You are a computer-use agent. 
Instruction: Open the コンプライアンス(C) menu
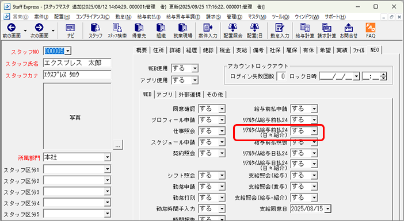(x=93, y=17)
